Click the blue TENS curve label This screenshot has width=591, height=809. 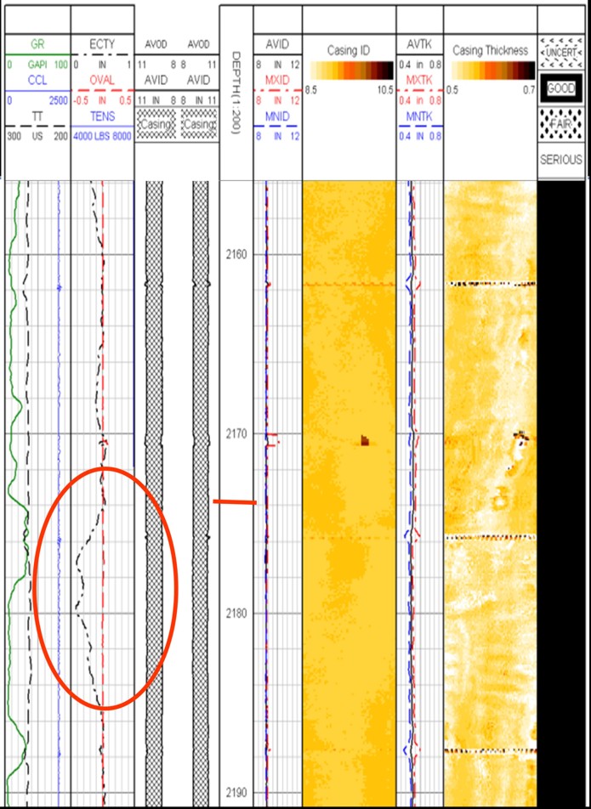(x=102, y=116)
